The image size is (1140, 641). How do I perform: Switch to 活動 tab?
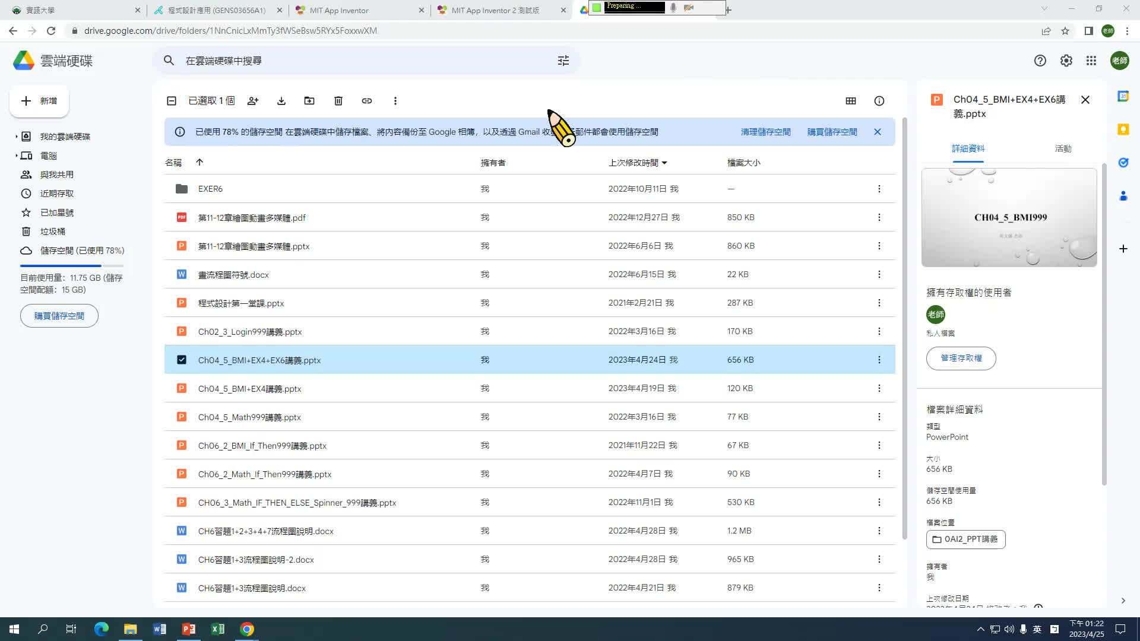(1063, 148)
